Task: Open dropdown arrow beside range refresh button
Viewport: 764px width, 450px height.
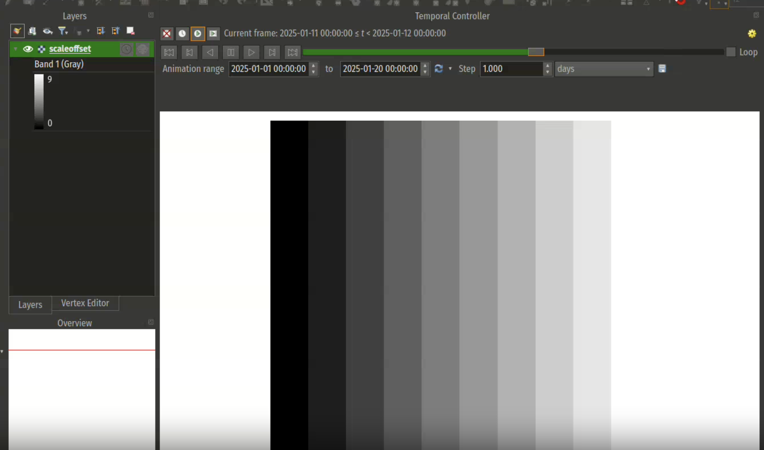Action: point(450,69)
